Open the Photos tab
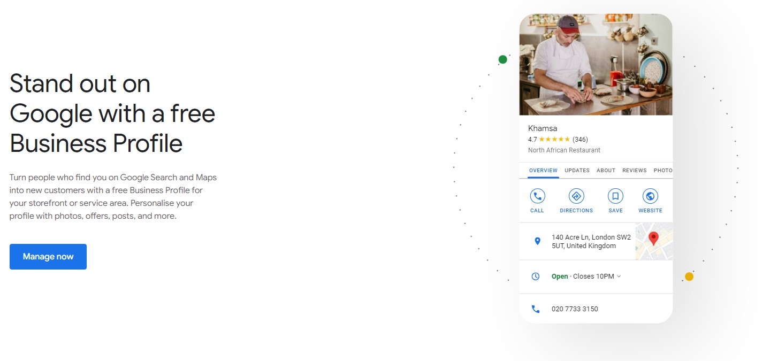This screenshot has width=770, height=361. pos(663,171)
